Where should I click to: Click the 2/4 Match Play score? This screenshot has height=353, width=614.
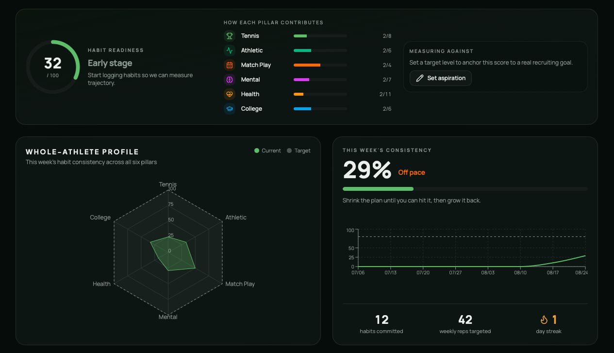tap(387, 65)
